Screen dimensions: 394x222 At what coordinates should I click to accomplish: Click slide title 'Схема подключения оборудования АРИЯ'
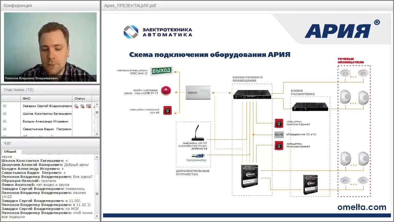tap(210, 55)
